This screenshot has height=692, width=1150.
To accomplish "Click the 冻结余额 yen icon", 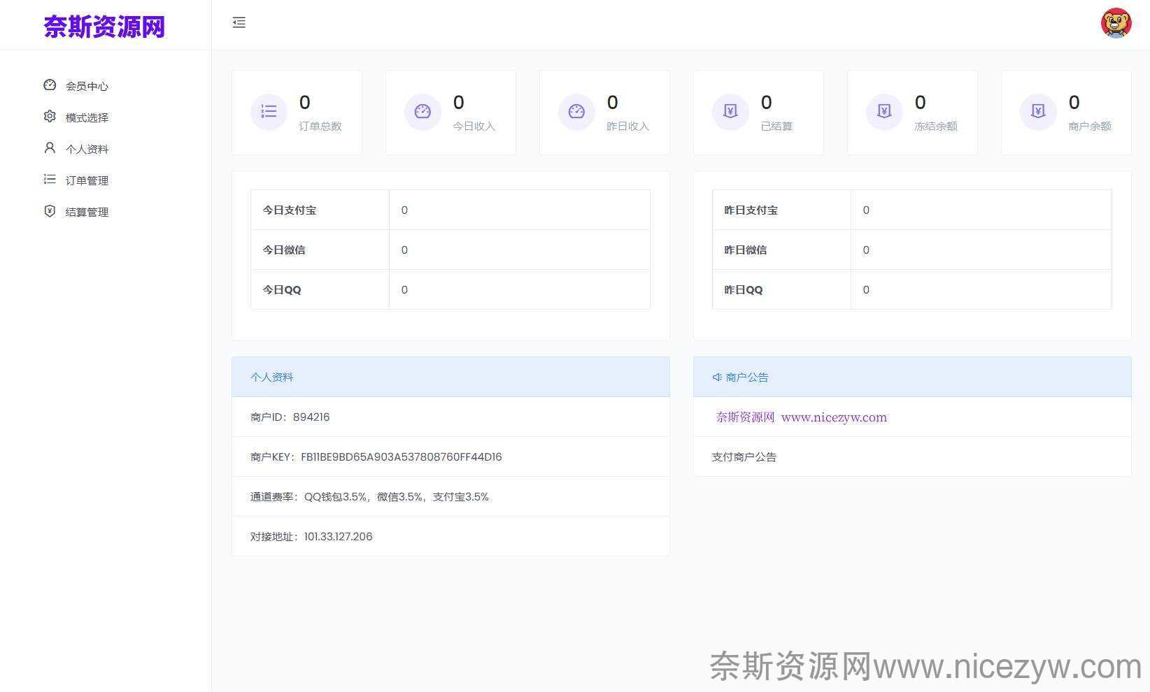I will coord(884,112).
